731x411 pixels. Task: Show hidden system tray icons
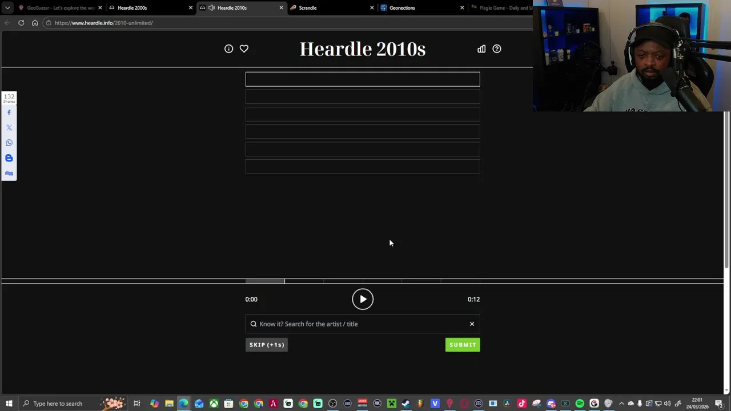click(x=621, y=404)
